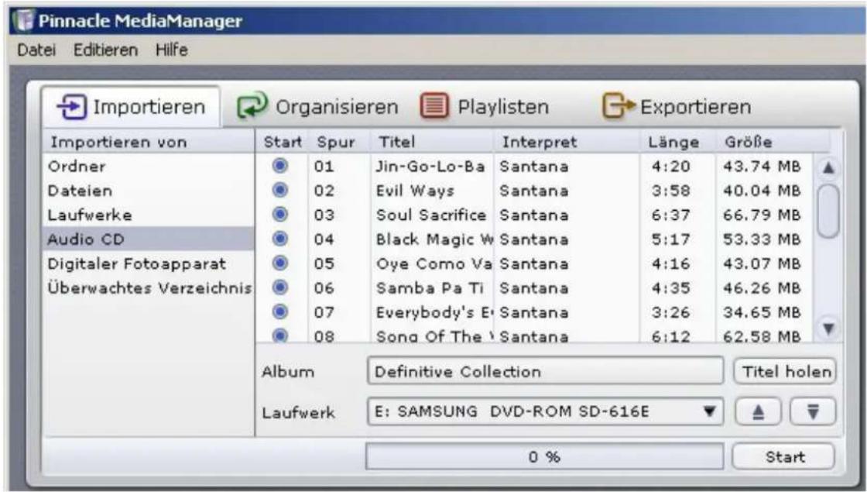Click the 43.74 MB size cell

(x=762, y=166)
